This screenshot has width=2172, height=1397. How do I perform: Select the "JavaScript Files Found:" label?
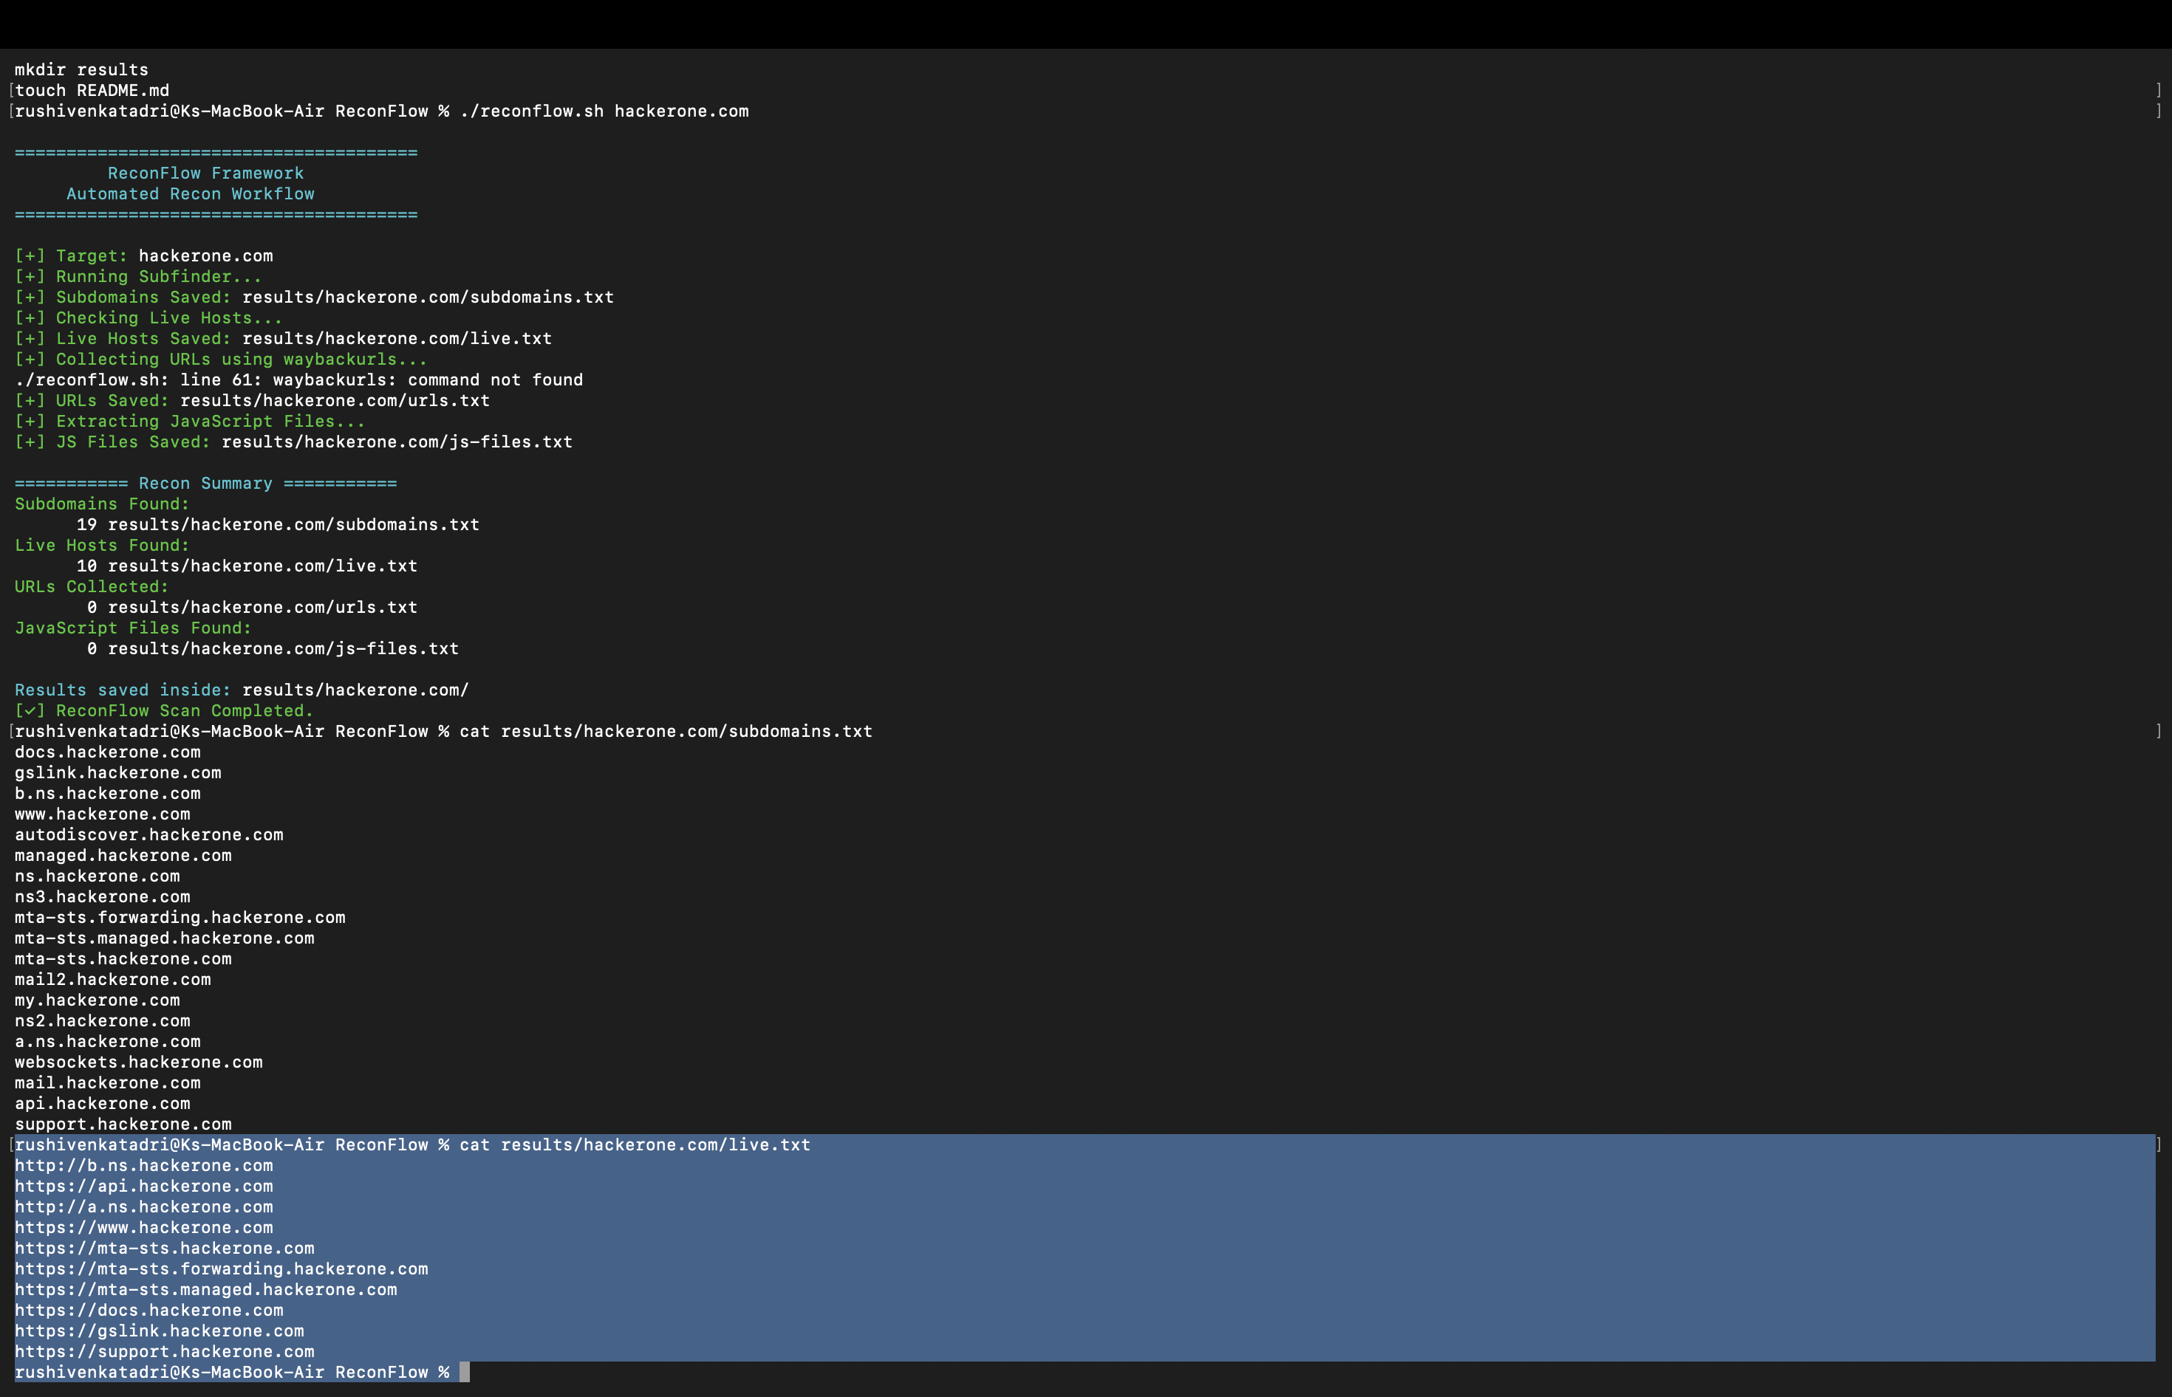pyautogui.click(x=132, y=628)
